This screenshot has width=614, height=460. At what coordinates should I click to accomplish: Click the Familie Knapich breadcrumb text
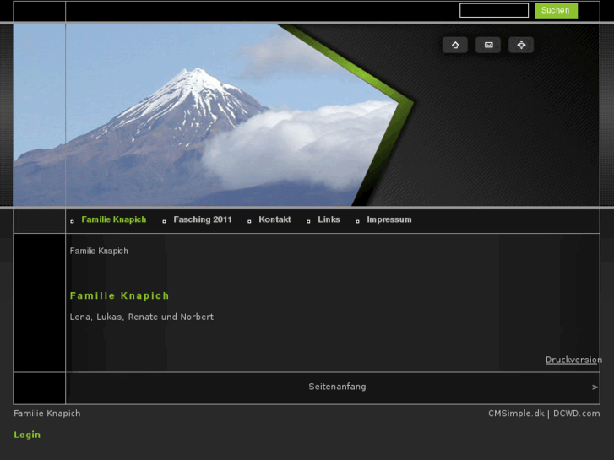(99, 251)
